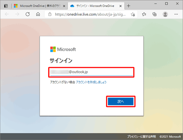This screenshot has height=140, width=183.
Task: Select the サインイン - Microsoft OneDrive tab
Action: tap(96, 6)
